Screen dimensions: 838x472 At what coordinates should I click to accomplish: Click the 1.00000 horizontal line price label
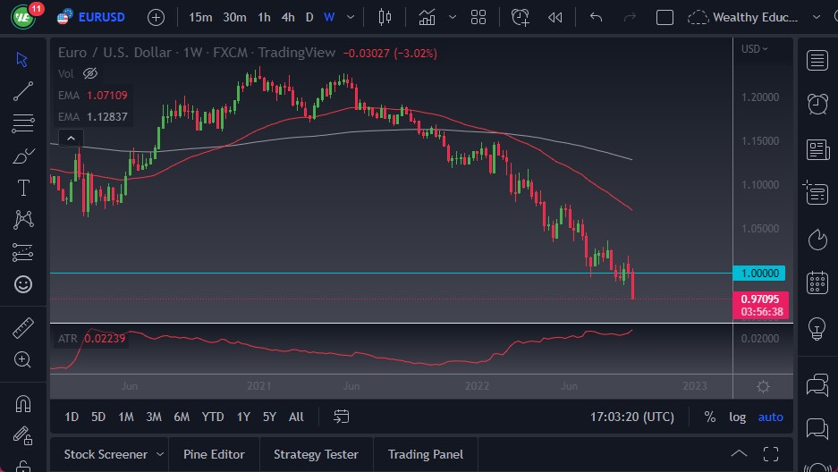point(758,273)
